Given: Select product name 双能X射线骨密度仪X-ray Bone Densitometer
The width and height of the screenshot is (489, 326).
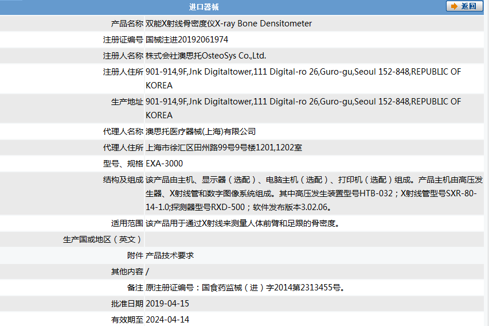Looking at the screenshot, I should pos(229,24).
